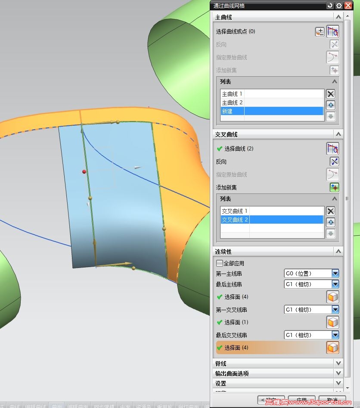The image size is (360, 408).
Task: Select 主曲线 1 in the list
Action: click(x=272, y=93)
